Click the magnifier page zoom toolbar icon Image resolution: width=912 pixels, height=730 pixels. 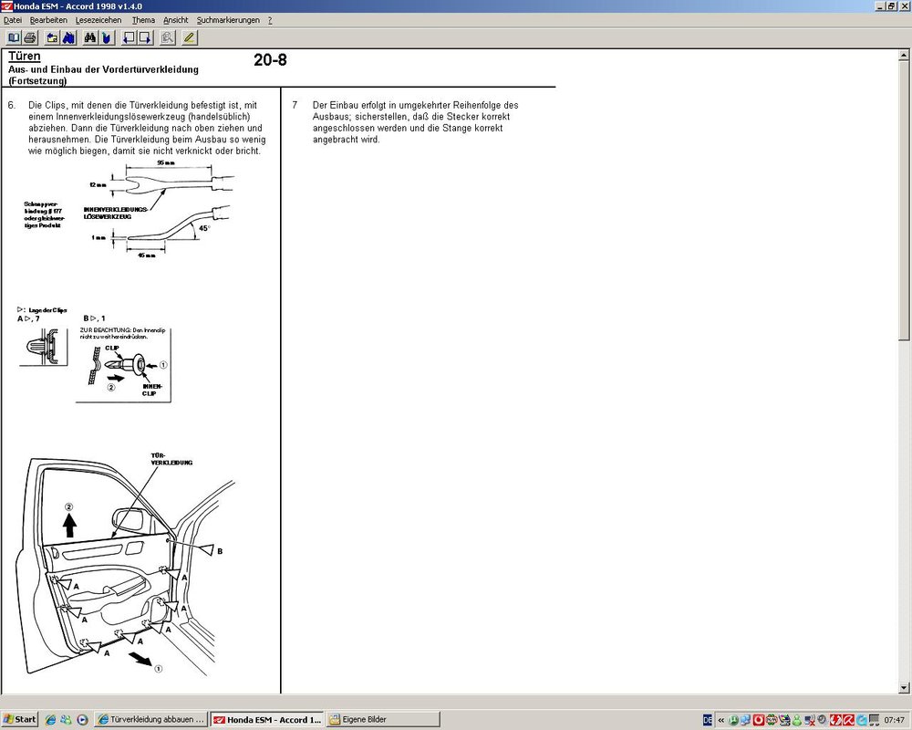(167, 37)
